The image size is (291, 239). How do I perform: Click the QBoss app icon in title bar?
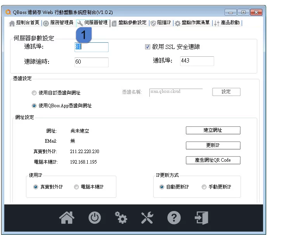(x=8, y=12)
